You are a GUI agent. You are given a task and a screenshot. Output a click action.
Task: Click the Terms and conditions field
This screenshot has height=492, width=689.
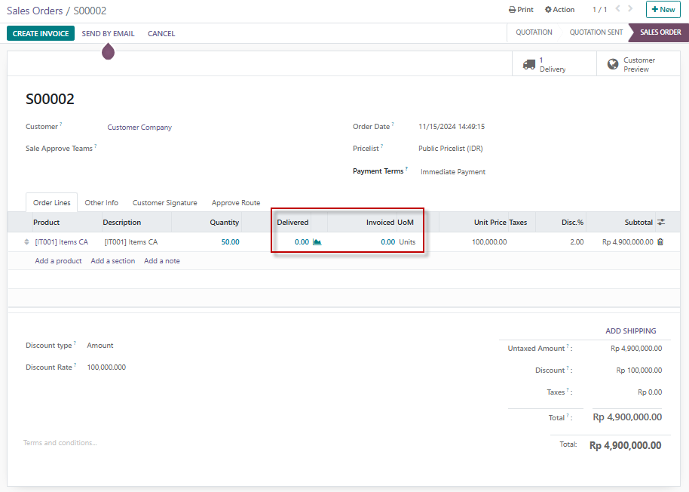click(60, 443)
